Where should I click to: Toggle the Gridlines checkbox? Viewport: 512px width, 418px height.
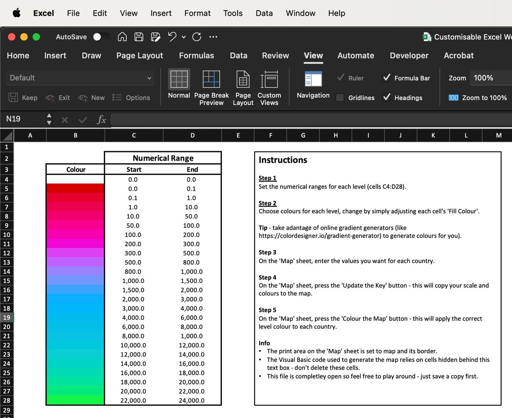coord(340,97)
